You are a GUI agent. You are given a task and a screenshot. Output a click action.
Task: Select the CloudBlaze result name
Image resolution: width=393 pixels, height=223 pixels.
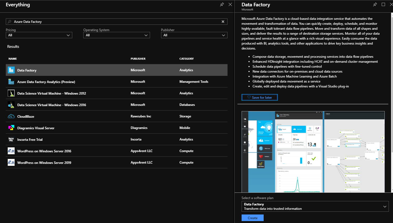(x=26, y=116)
